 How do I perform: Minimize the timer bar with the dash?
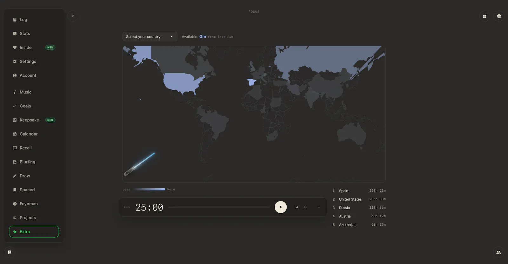[x=319, y=207]
